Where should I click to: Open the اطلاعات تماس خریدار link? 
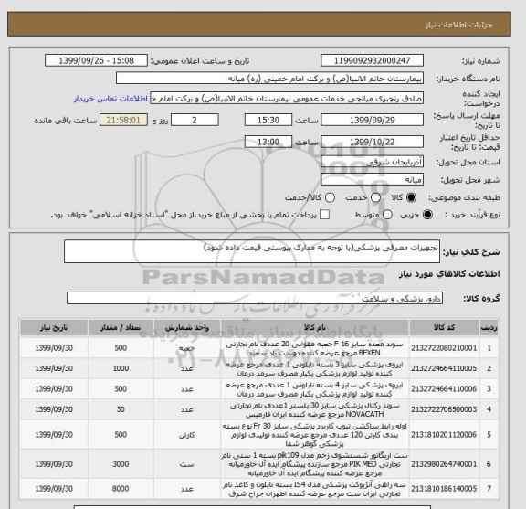click(x=110, y=99)
